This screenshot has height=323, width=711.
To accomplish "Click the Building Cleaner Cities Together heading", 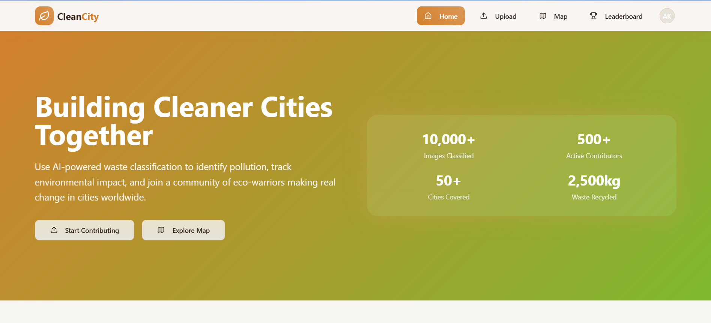I will click(184, 121).
